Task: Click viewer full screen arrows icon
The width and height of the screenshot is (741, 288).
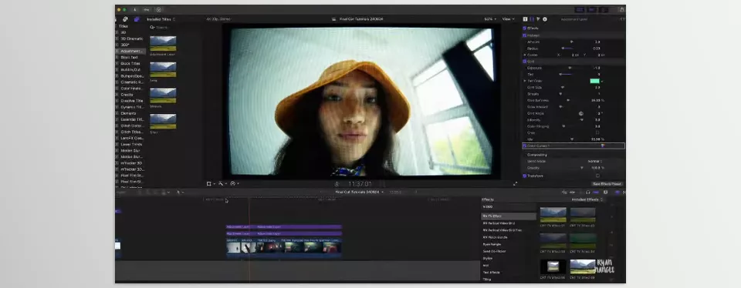Action: tap(515, 184)
